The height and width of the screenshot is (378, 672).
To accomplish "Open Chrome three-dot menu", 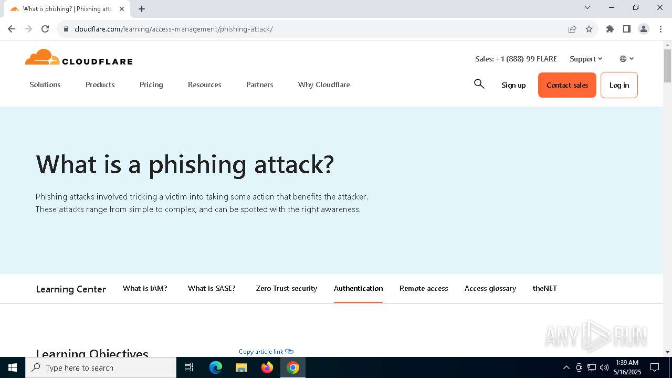I will click(x=660, y=29).
